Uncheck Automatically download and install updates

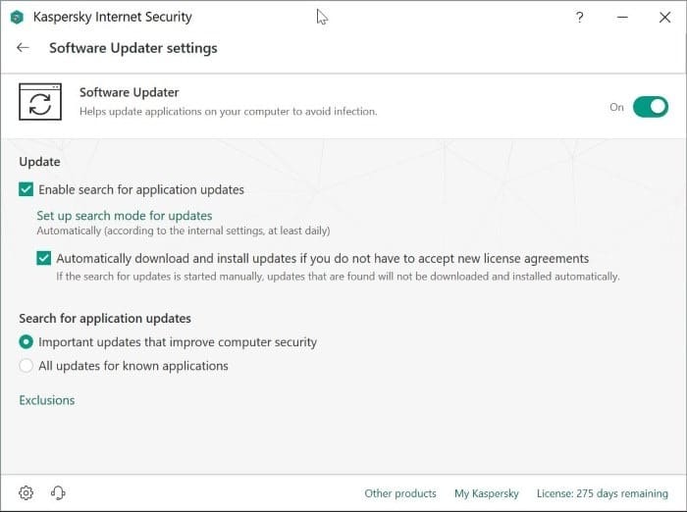click(44, 258)
